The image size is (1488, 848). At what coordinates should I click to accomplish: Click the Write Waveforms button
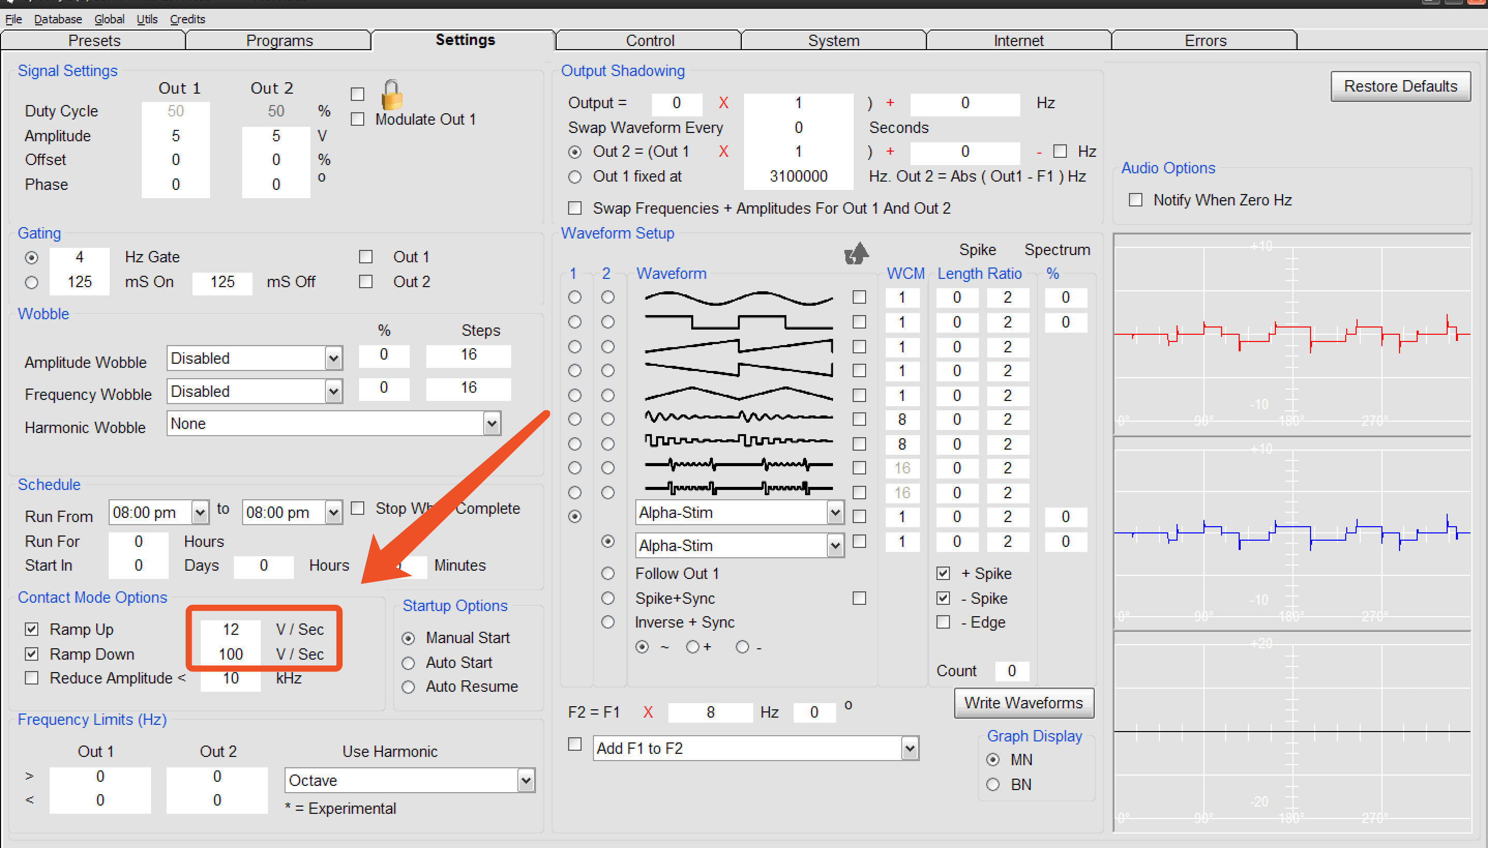click(1023, 703)
